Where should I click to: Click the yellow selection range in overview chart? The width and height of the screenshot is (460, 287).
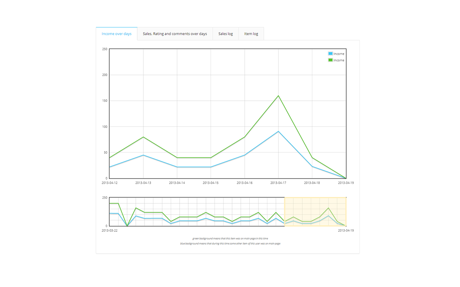pyautogui.click(x=315, y=212)
